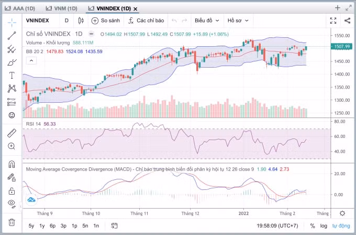This screenshot has width=356, height=235.
Task: Click the 2022 time axis label
Action: pos(243,213)
